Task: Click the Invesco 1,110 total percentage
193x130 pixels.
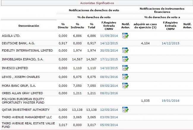Action: click(x=91, y=68)
